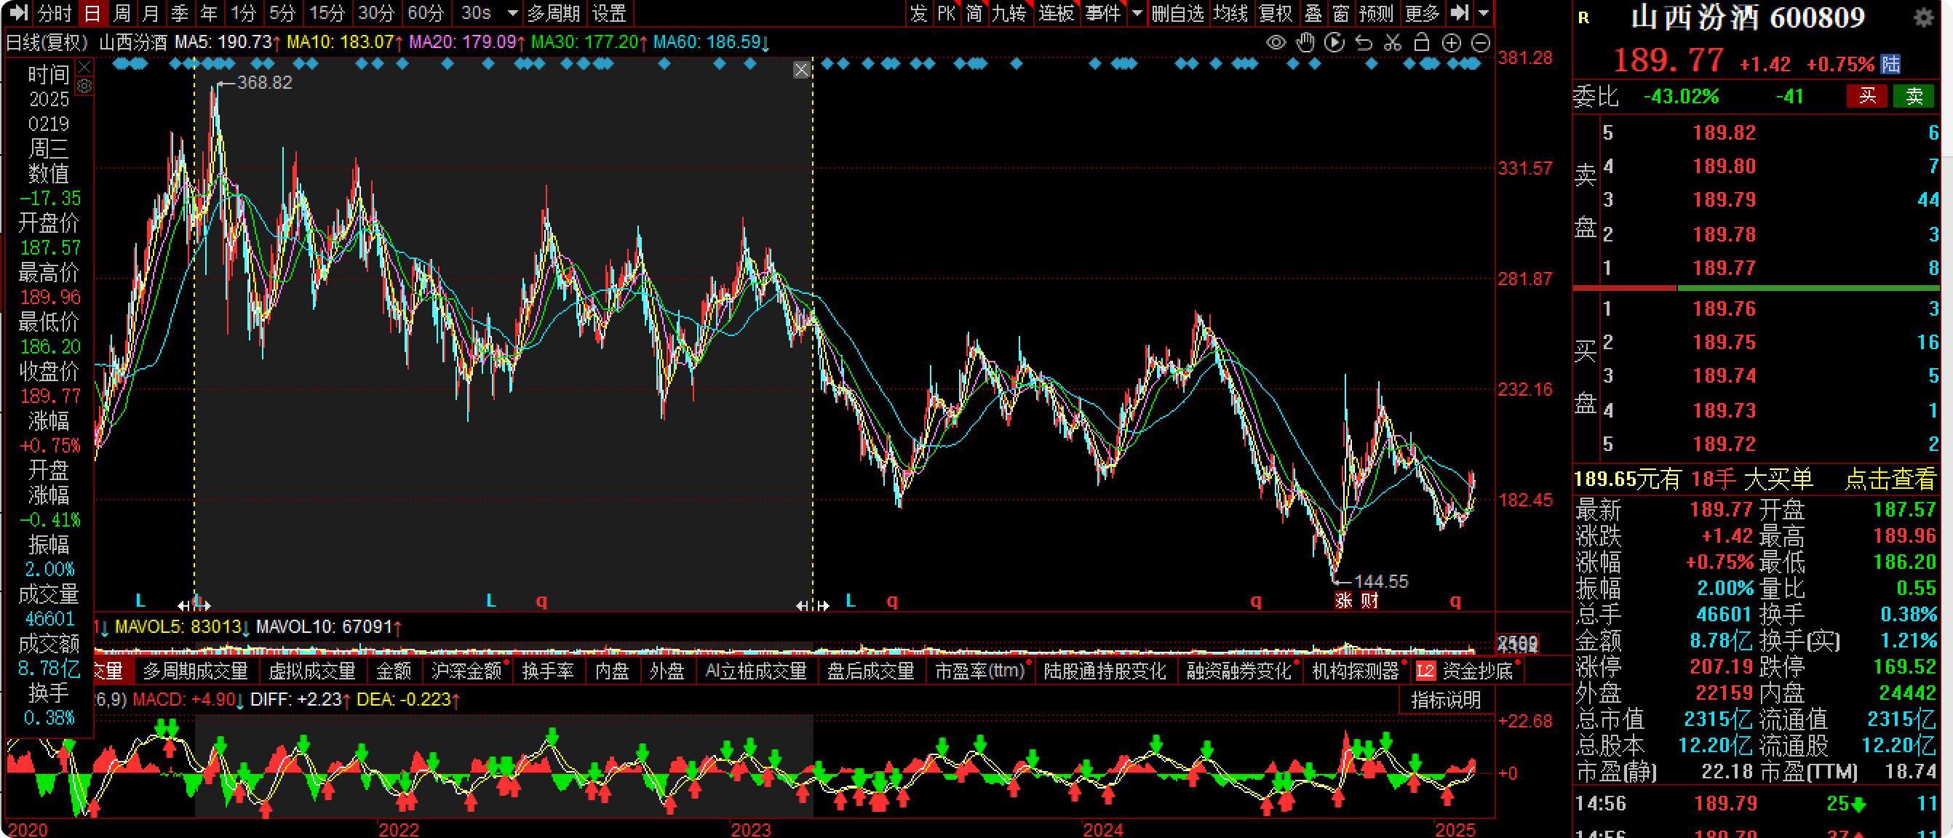Image resolution: width=1953 pixels, height=838 pixels.
Task: Select the 周 weekly period tab
Action: click(x=122, y=14)
